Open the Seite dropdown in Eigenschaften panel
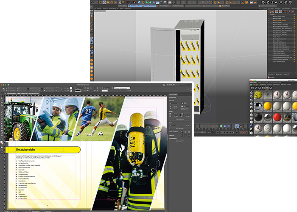The width and height of the screenshot is (297, 212). [x=174, y=126]
